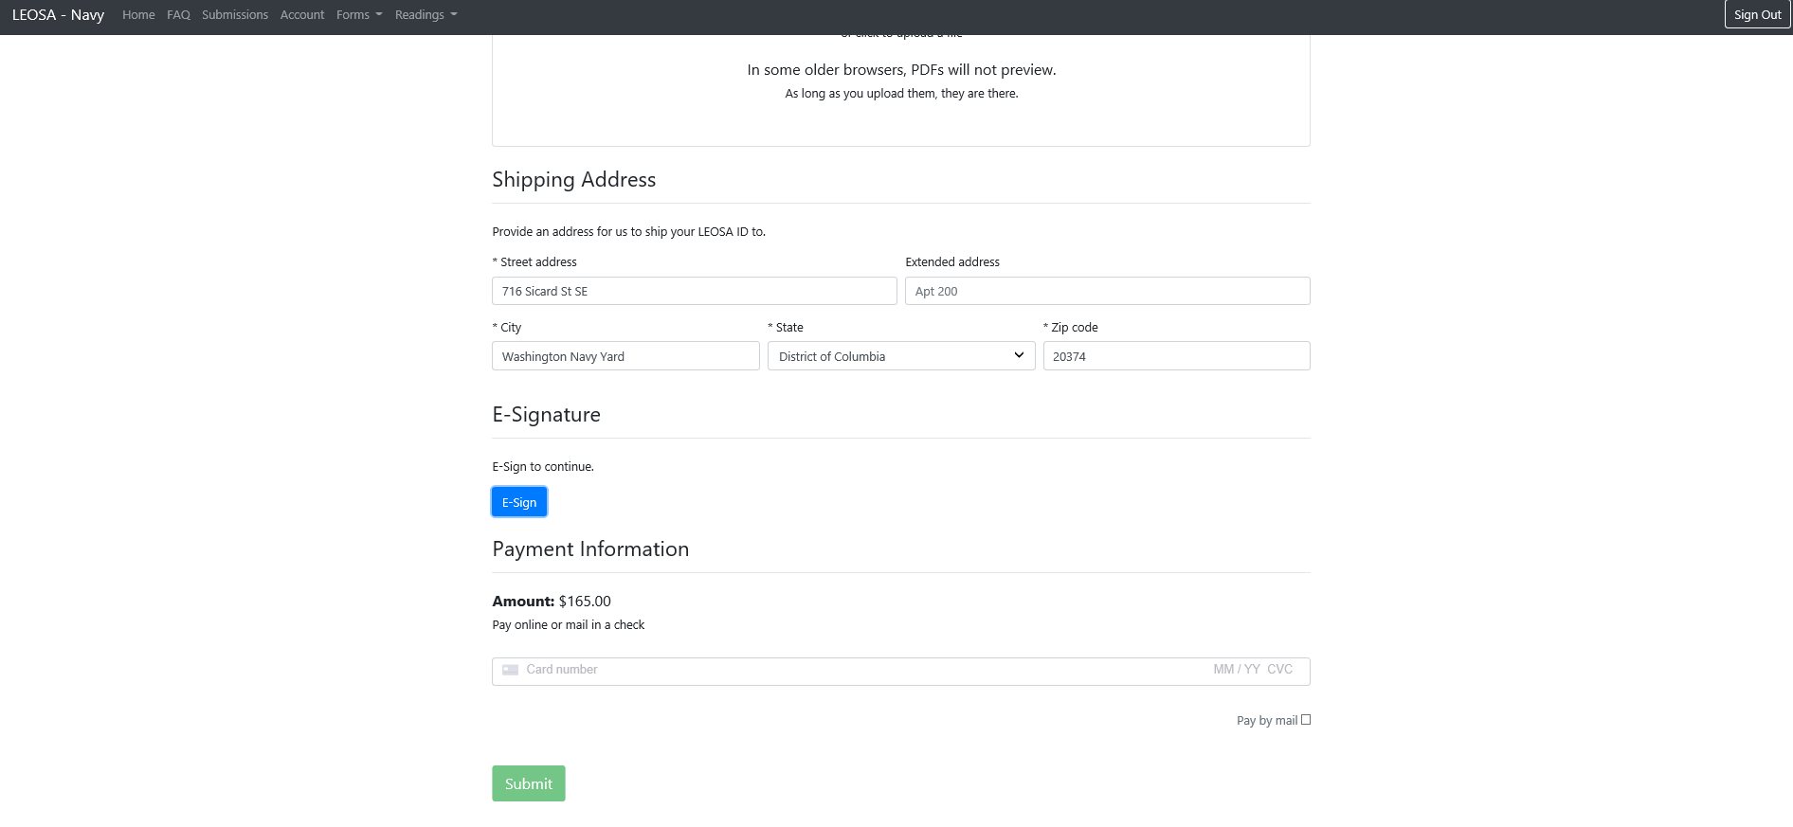Check the Pay by mail checkbox
The width and height of the screenshot is (1793, 827).
pos(1306,720)
